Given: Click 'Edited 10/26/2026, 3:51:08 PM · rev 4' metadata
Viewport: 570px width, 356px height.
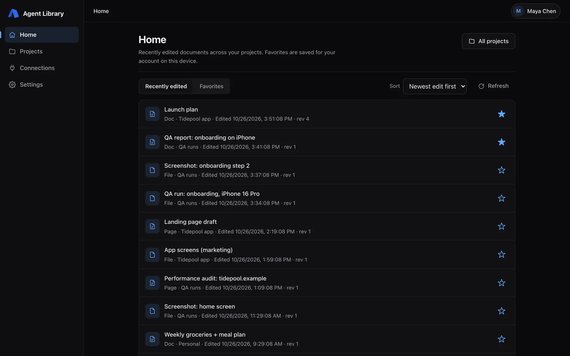Looking at the screenshot, I should pyautogui.click(x=262, y=119).
